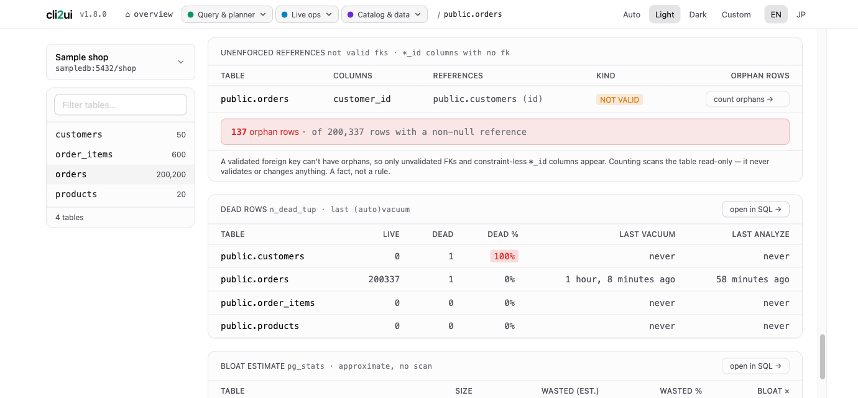Click the 4 tables count footer
Viewport: 858px width, 398px height.
pyautogui.click(x=70, y=218)
